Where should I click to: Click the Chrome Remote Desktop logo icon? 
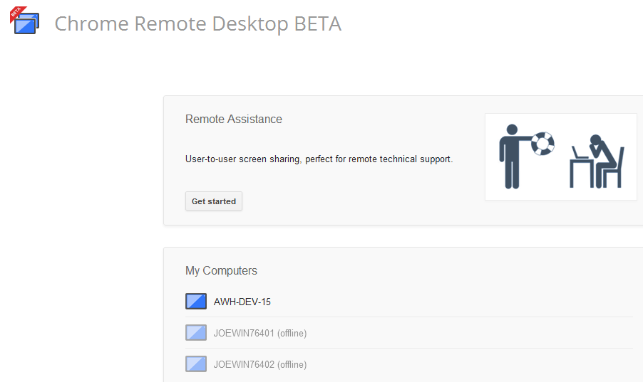26,23
